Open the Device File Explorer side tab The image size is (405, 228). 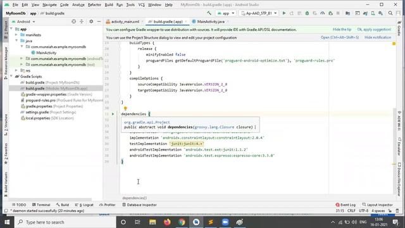point(399,179)
